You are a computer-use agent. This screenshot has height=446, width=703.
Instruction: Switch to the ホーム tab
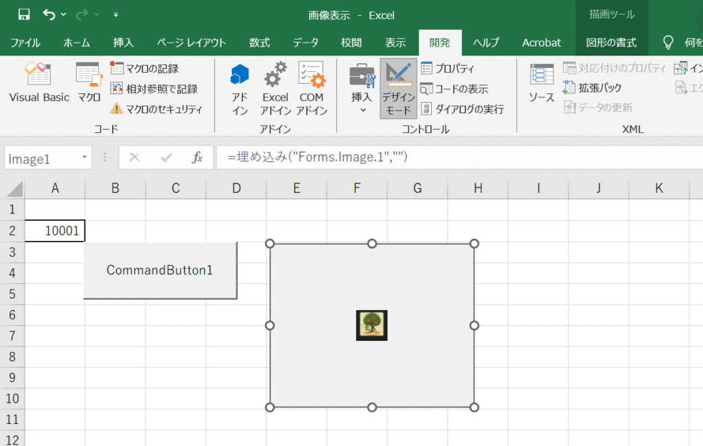tap(76, 43)
